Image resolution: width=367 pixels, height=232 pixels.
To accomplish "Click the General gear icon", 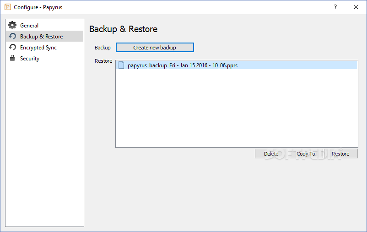I will [x=12, y=25].
